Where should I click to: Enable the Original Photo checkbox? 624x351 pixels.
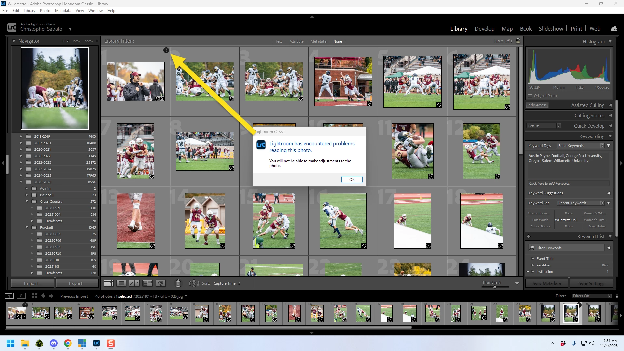(x=530, y=96)
